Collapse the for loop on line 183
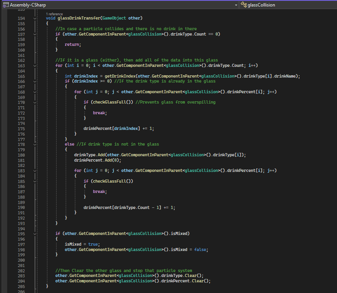 (35, 170)
